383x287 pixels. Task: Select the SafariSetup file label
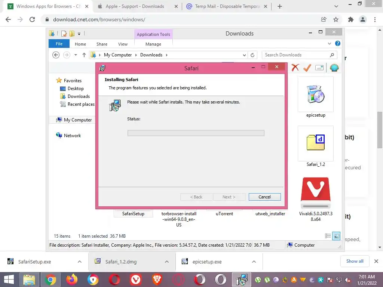[133, 213]
